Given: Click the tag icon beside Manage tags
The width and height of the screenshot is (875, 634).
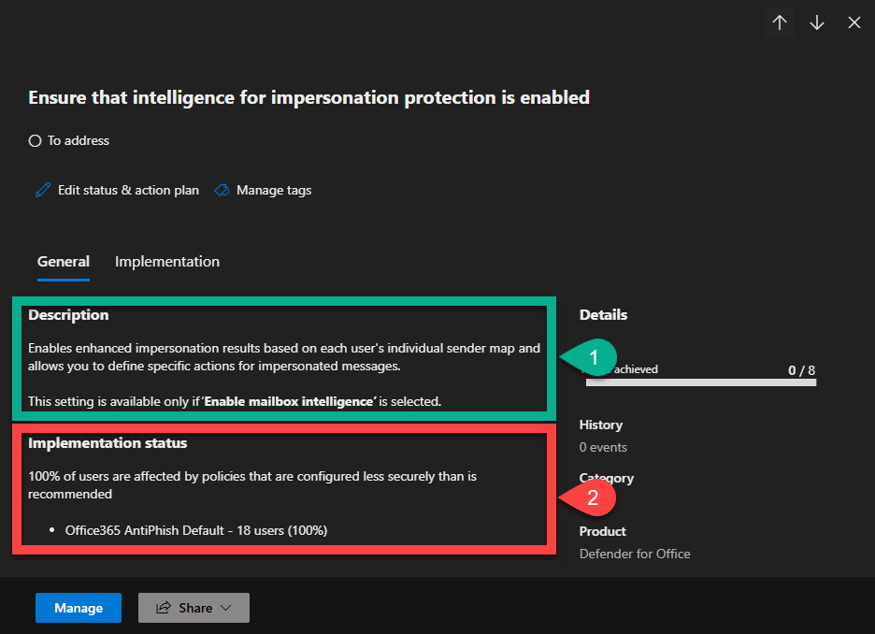Looking at the screenshot, I should click(x=222, y=190).
